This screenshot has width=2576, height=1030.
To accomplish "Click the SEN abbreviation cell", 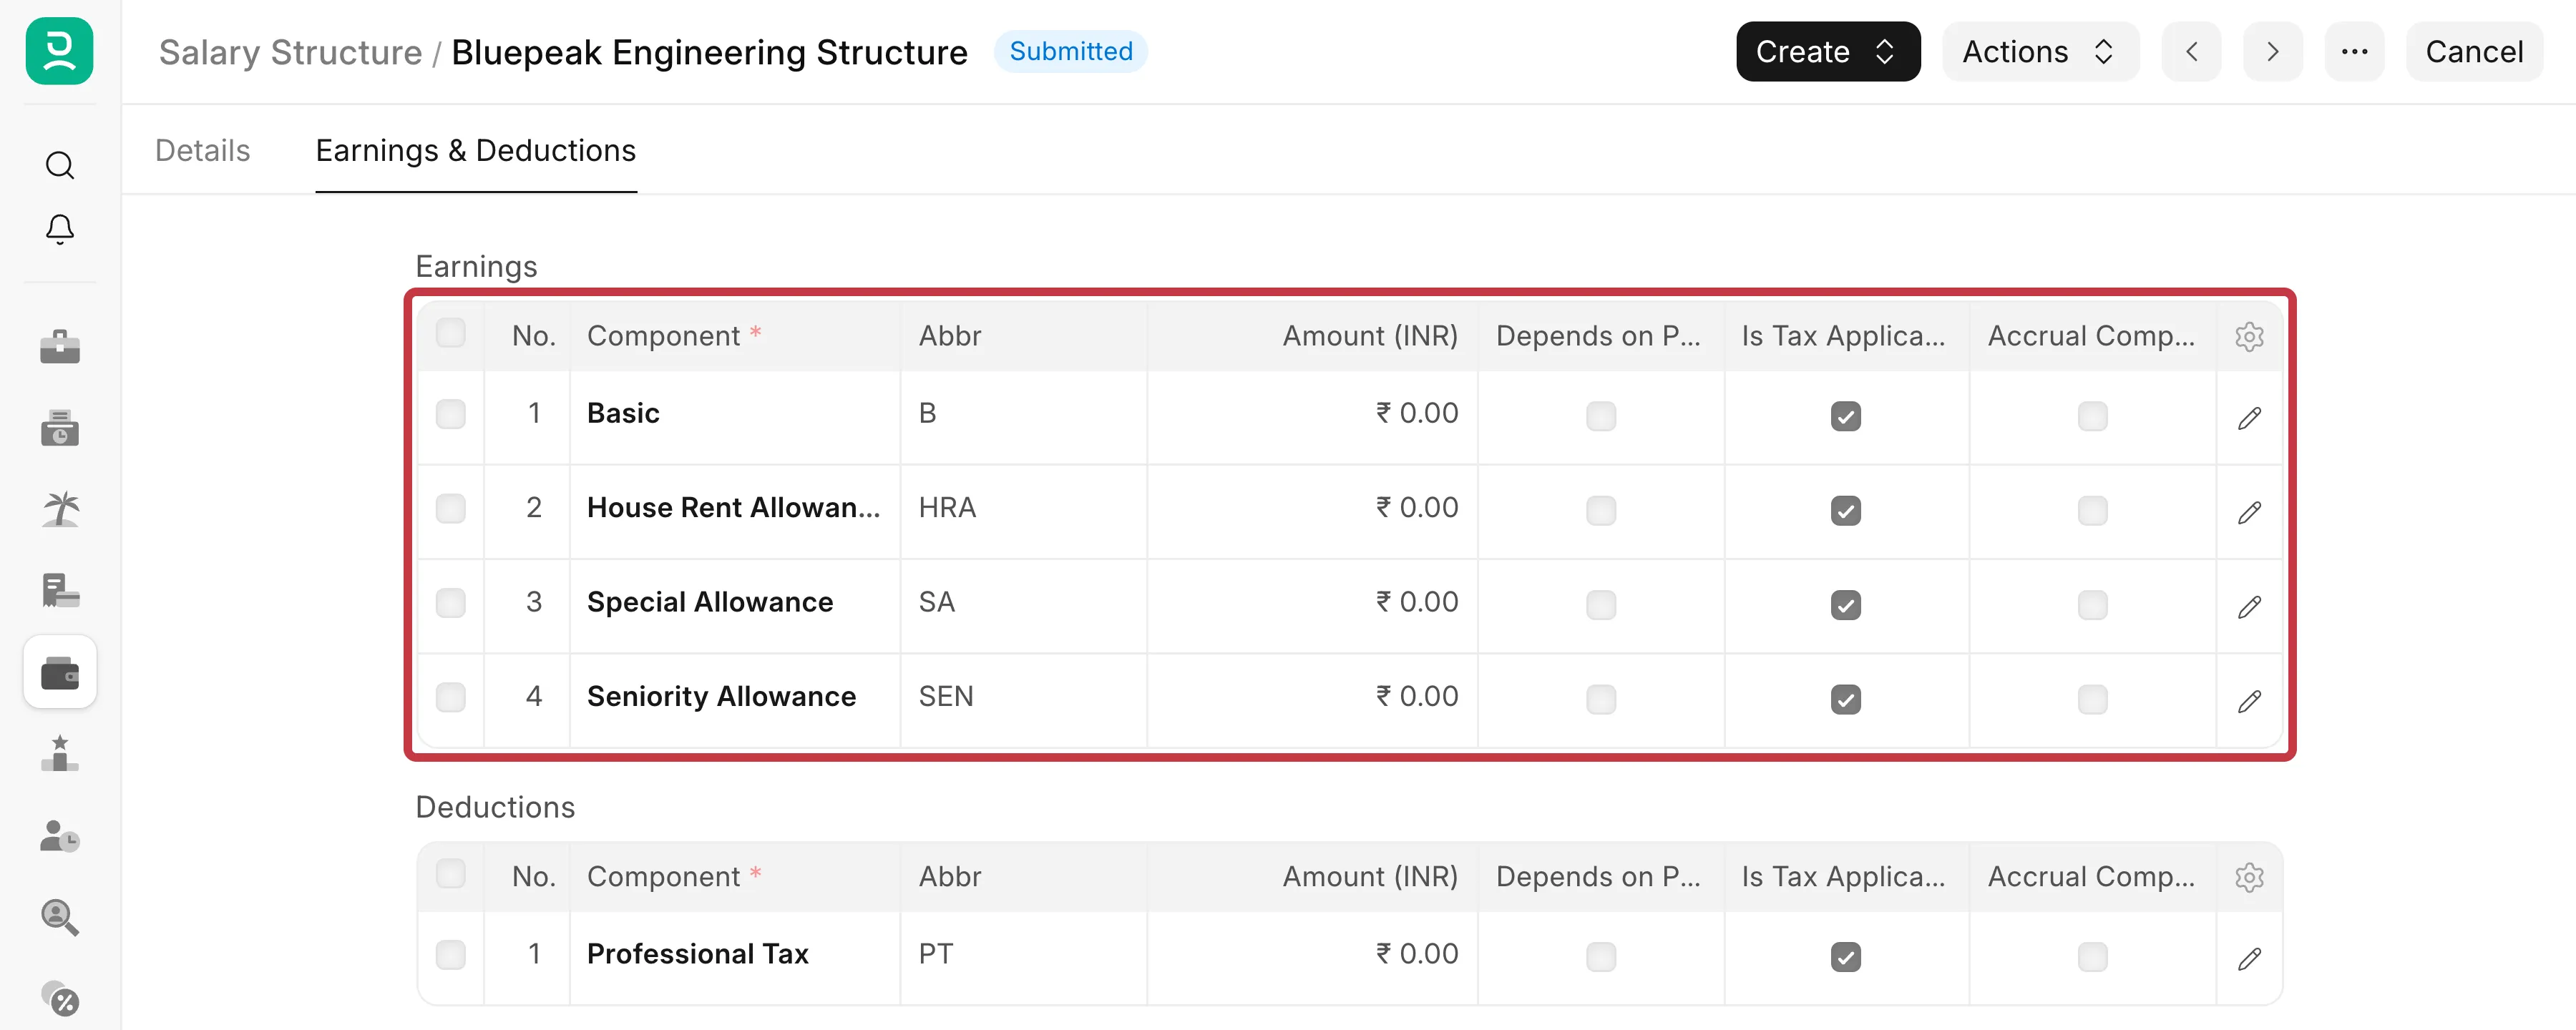I will pyautogui.click(x=1024, y=700).
